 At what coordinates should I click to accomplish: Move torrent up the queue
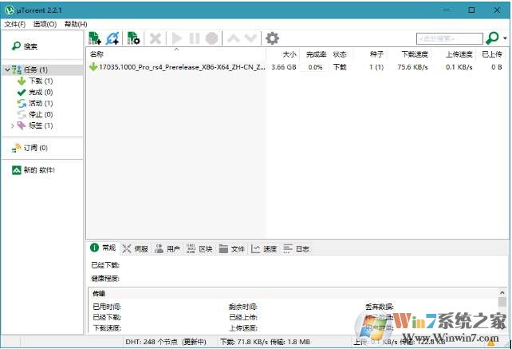click(233, 38)
